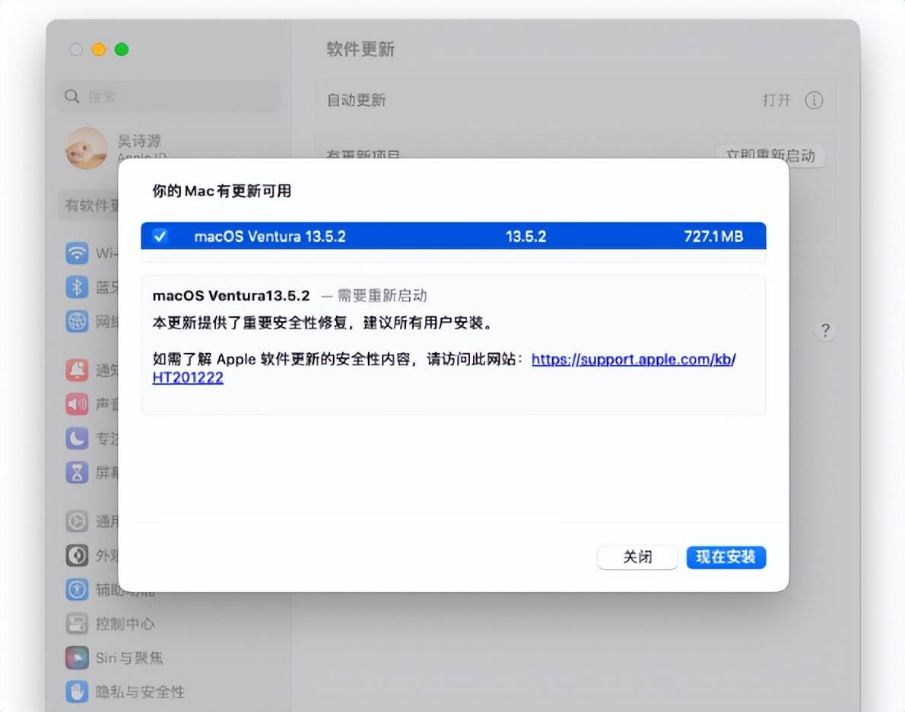
Task: Click the automatic updates info circle icon
Action: pyautogui.click(x=814, y=100)
